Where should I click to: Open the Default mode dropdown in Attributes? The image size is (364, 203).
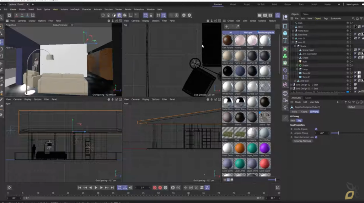pyautogui.click(x=355, y=107)
